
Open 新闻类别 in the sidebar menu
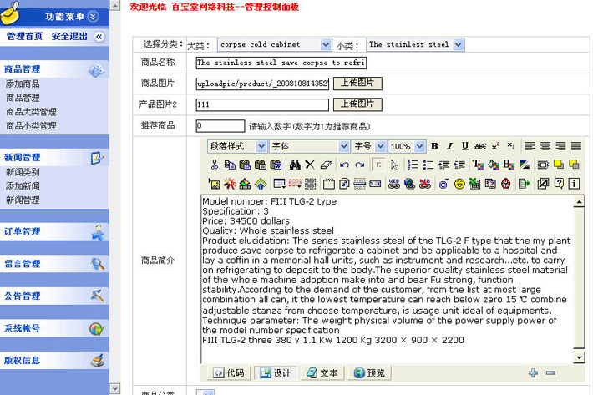[x=23, y=172]
